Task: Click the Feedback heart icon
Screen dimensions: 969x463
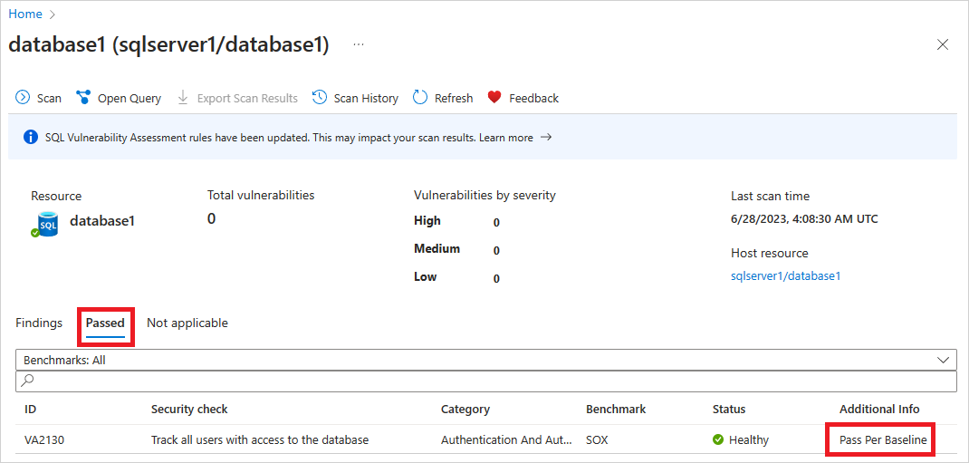Action: pyautogui.click(x=494, y=98)
